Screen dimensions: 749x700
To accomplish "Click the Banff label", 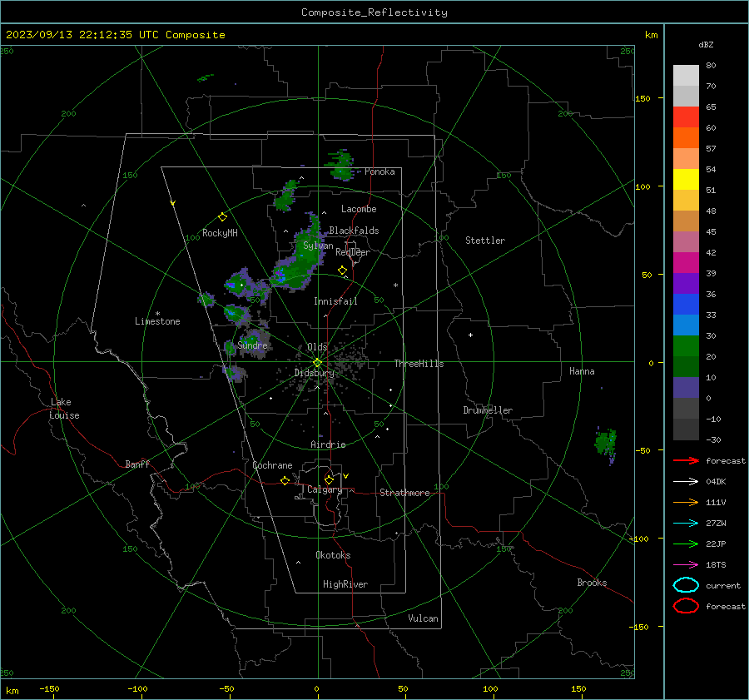I will click(x=137, y=464).
